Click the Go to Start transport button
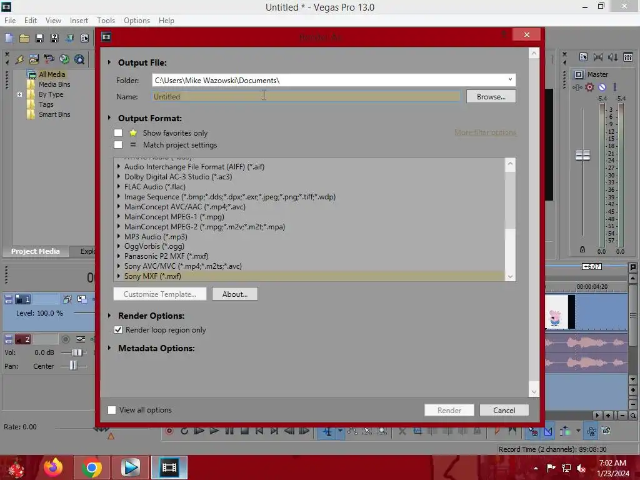Image resolution: width=640 pixels, height=480 pixels. click(x=259, y=431)
